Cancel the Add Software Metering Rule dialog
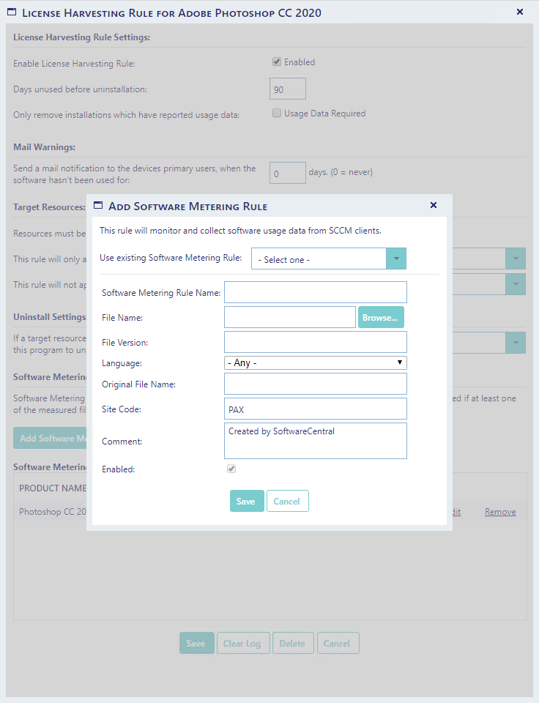 click(287, 501)
